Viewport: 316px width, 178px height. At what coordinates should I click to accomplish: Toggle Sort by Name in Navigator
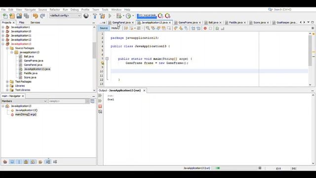48,162
